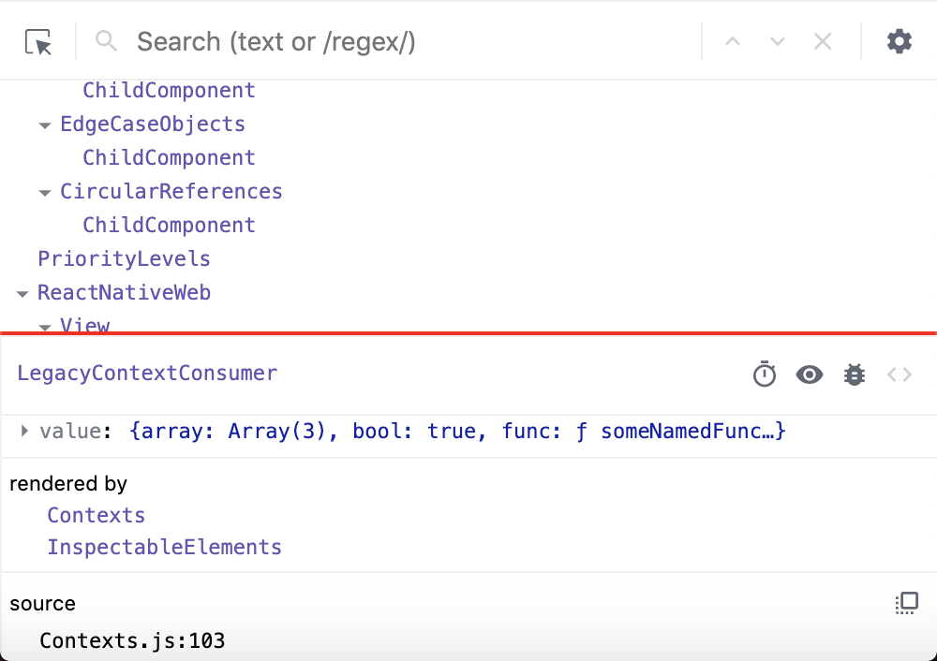
Task: Clear the search with the X button
Action: coord(823,41)
